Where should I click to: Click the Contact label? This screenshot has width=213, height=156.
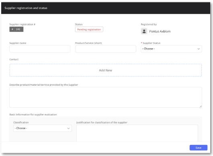pos(14,60)
